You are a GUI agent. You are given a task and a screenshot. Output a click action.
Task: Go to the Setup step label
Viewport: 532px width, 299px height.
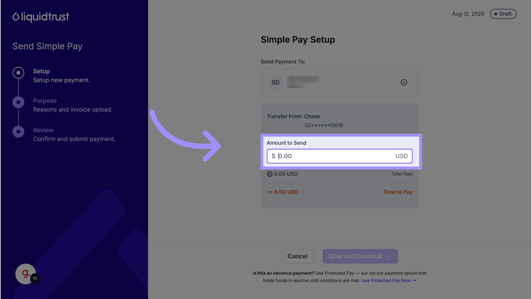(x=41, y=71)
